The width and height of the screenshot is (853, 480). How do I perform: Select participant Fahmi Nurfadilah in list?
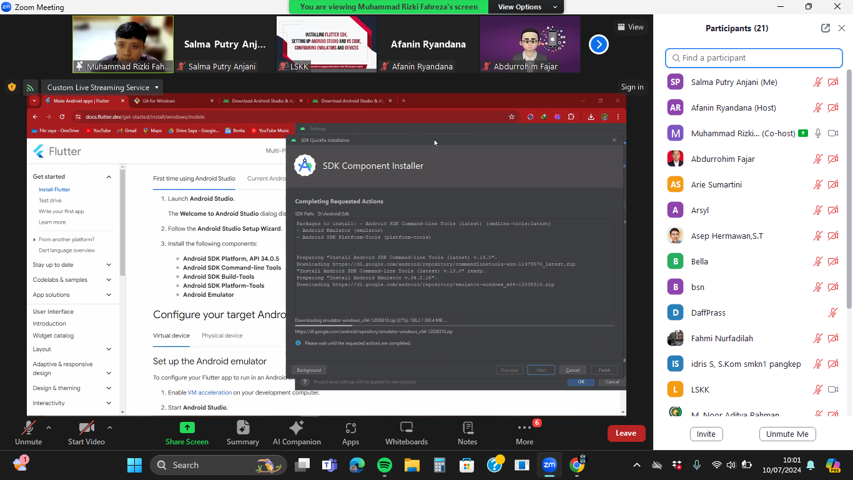pyautogui.click(x=753, y=338)
